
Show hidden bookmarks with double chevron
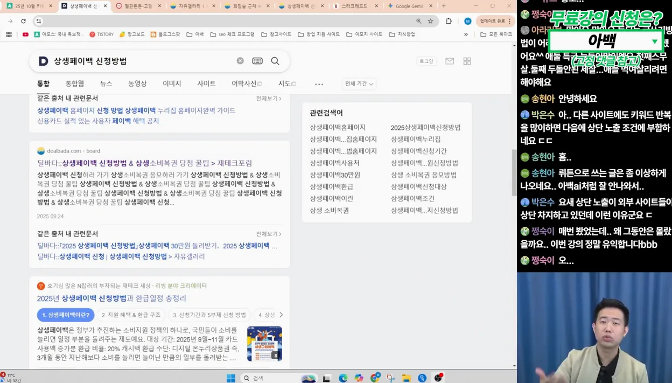click(466, 34)
